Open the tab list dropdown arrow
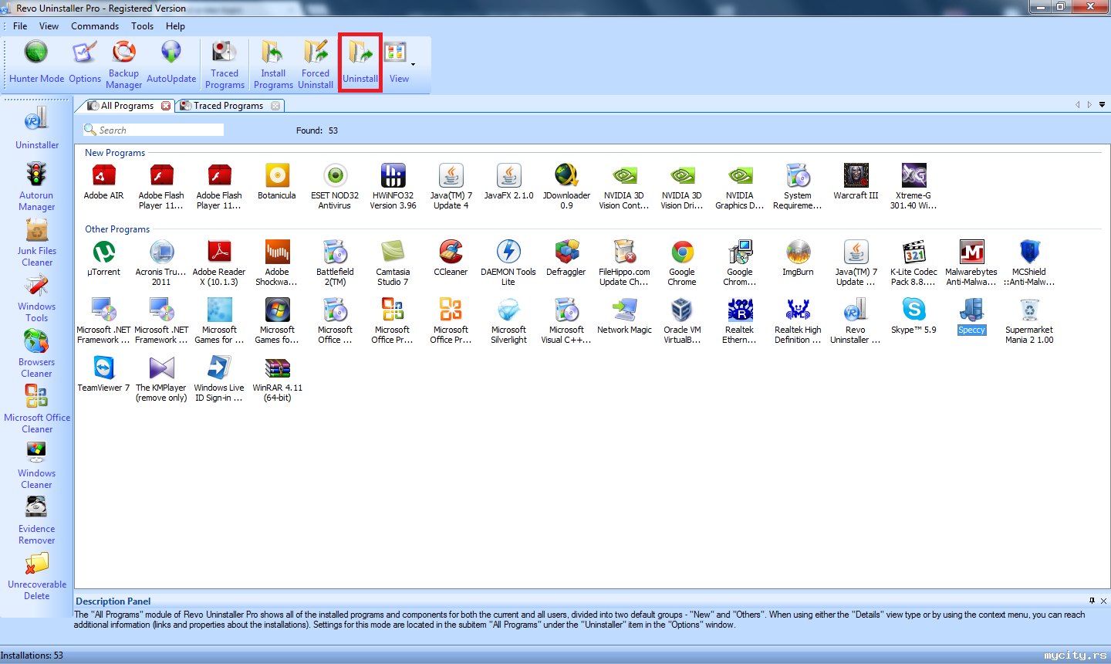The width and height of the screenshot is (1111, 664). (x=1102, y=105)
